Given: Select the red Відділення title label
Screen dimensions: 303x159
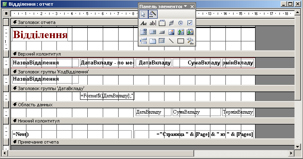Looking at the screenshot, I should [40, 35].
